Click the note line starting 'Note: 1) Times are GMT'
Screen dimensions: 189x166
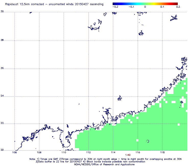point(105,159)
